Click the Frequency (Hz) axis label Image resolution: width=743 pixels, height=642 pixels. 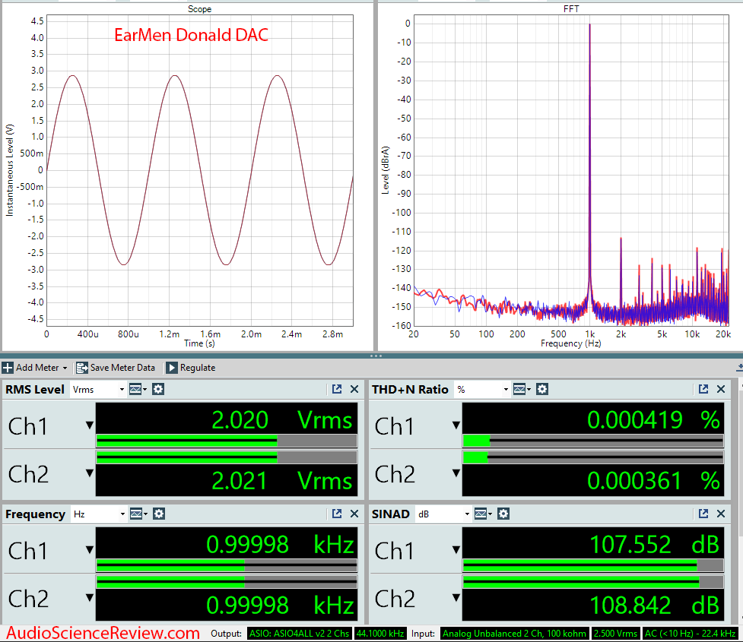[x=570, y=343]
